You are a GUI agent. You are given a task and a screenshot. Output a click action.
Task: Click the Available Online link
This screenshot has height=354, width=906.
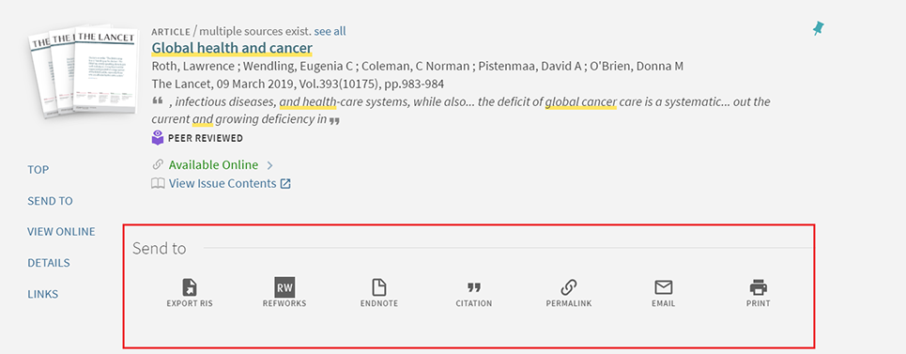[x=213, y=165]
